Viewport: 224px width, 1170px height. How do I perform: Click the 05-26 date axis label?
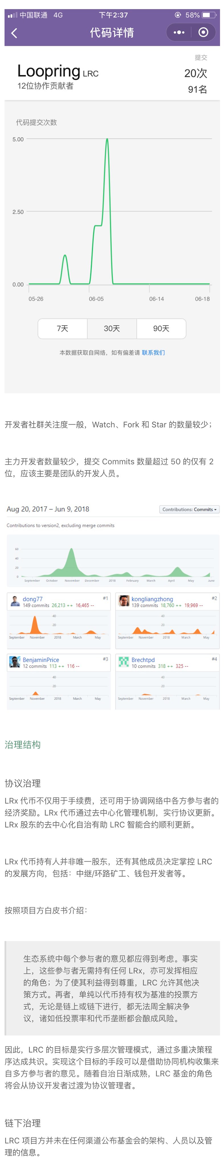[x=36, y=299]
